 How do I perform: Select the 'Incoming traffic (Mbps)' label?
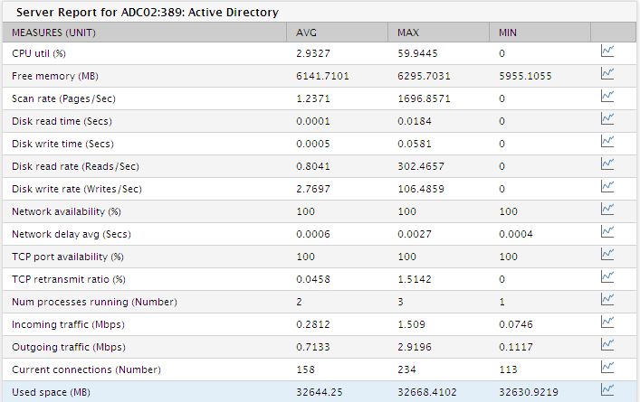click(x=68, y=324)
